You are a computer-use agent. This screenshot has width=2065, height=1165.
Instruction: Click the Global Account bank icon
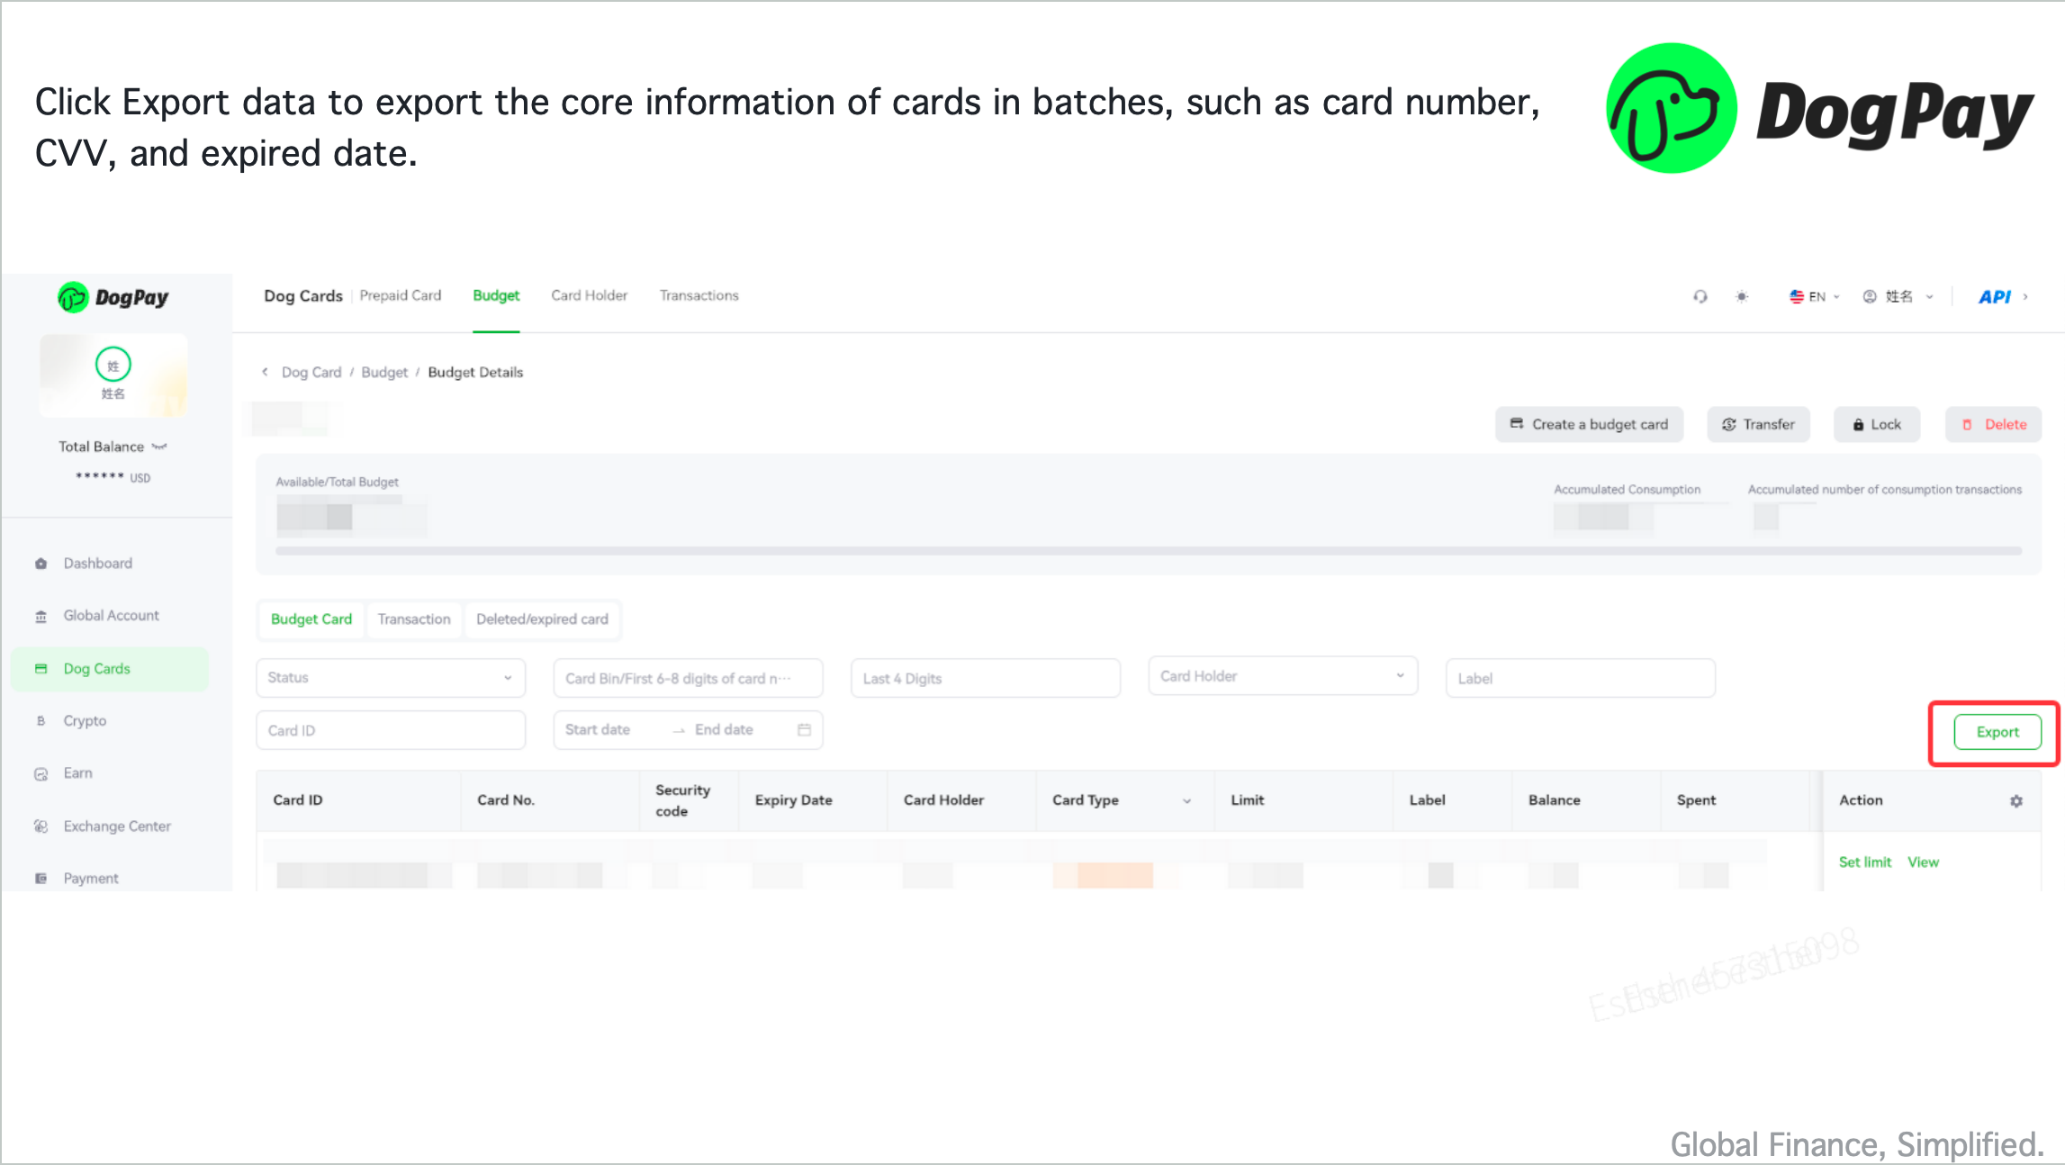click(41, 617)
